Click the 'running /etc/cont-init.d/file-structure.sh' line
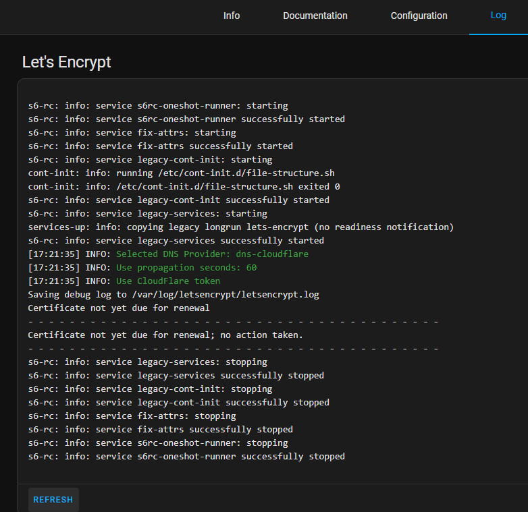The height and width of the screenshot is (512, 528). pyautogui.click(x=181, y=173)
